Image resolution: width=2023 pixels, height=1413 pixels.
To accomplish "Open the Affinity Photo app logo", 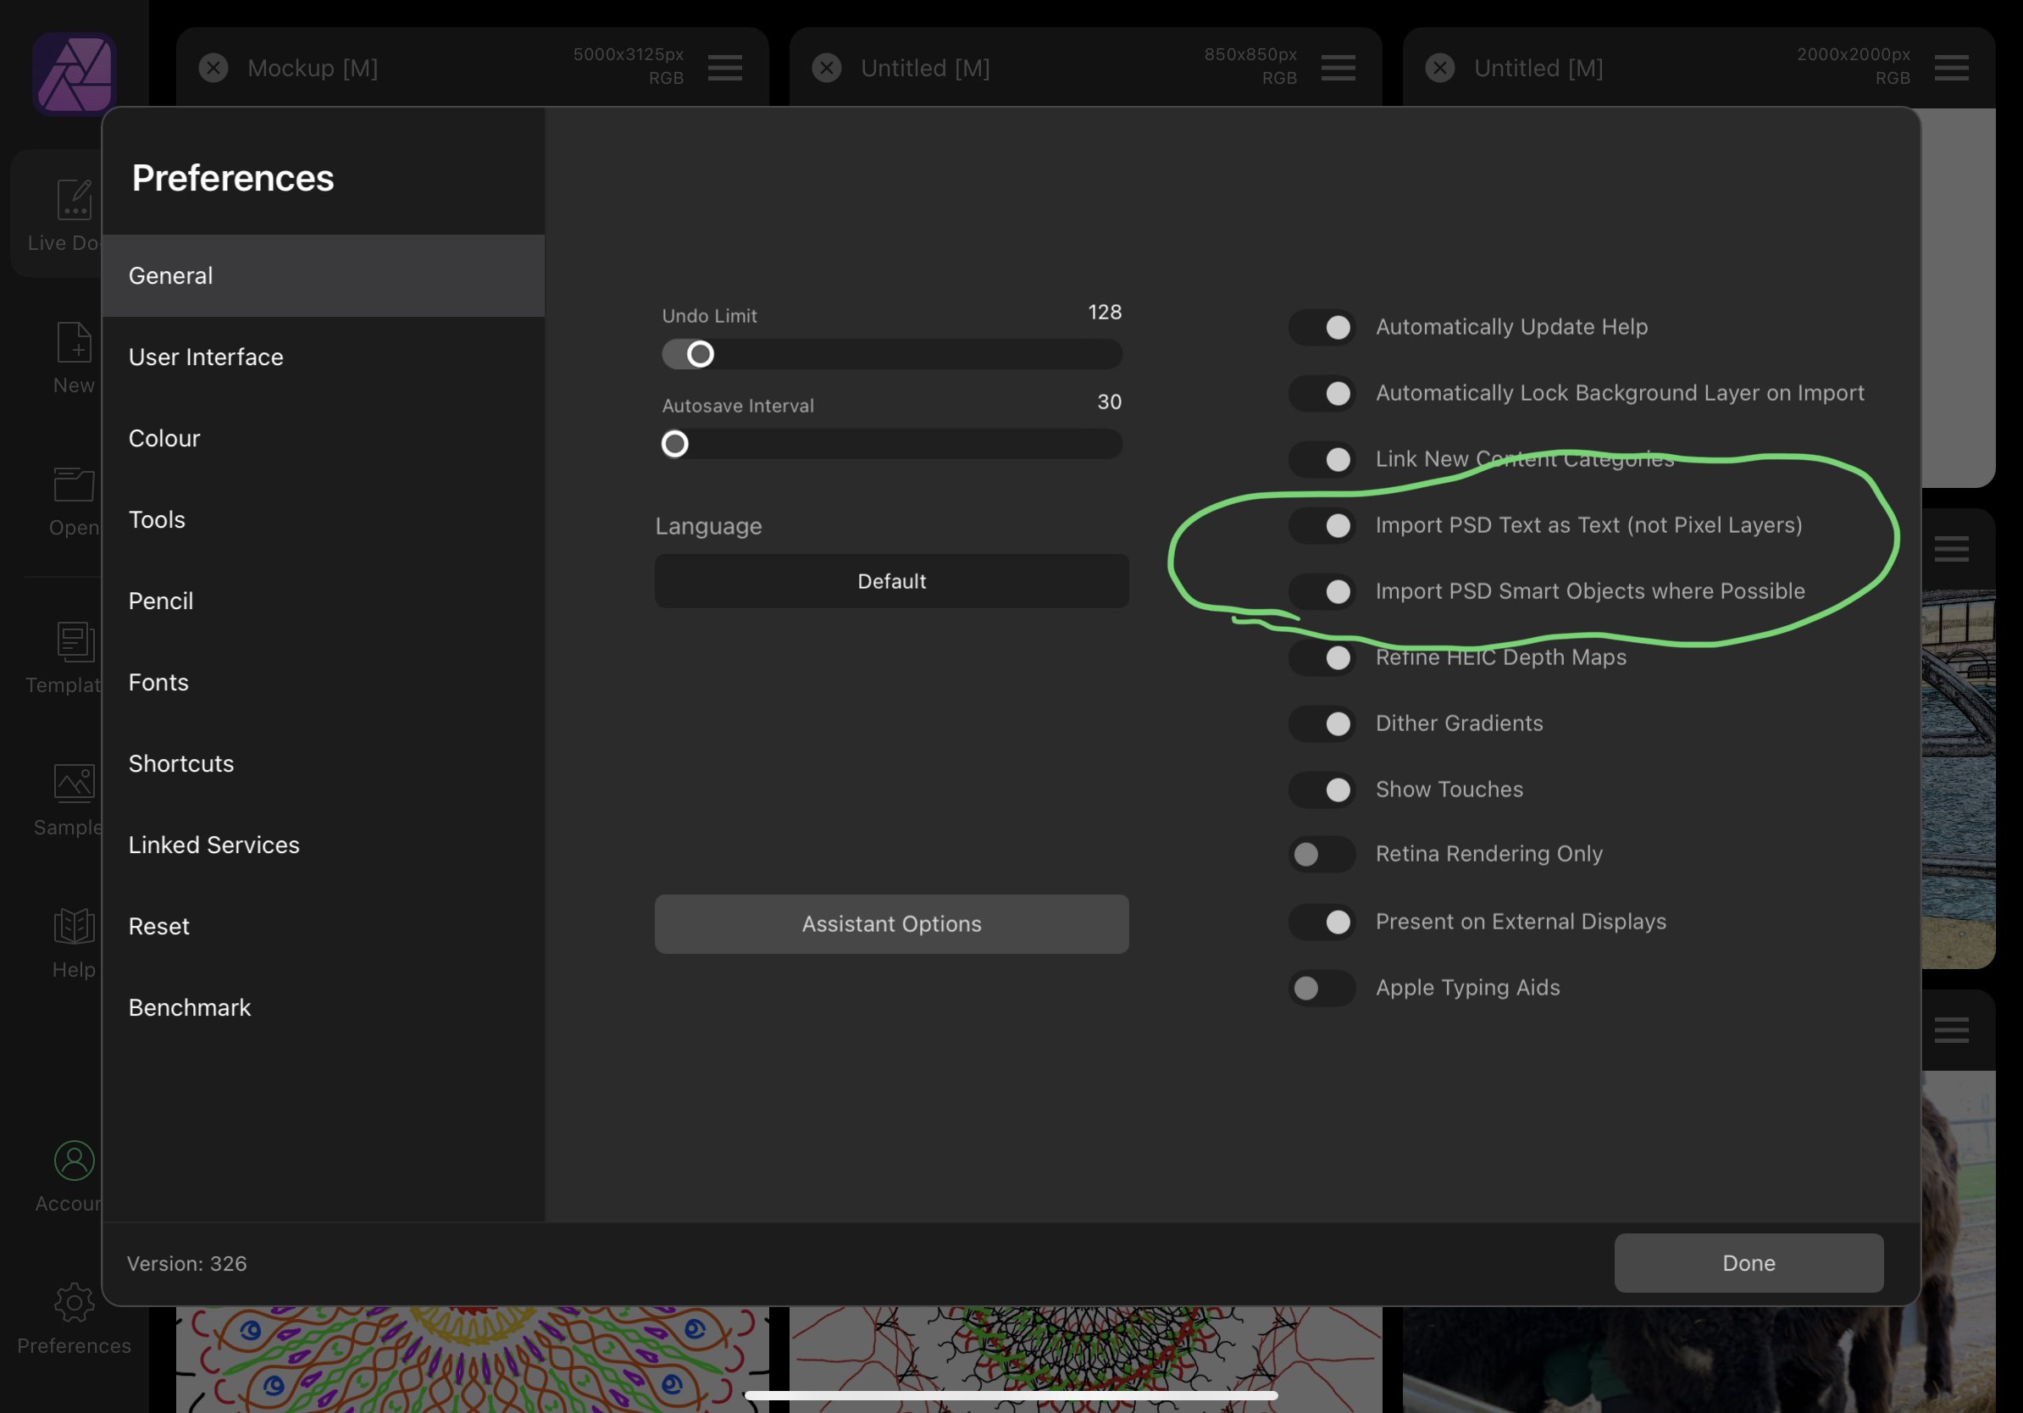I will 74,74.
